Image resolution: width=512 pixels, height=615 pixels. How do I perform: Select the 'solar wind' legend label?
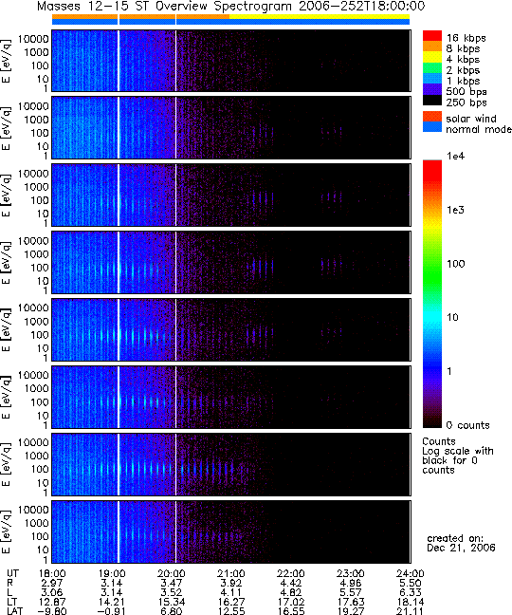click(x=471, y=119)
